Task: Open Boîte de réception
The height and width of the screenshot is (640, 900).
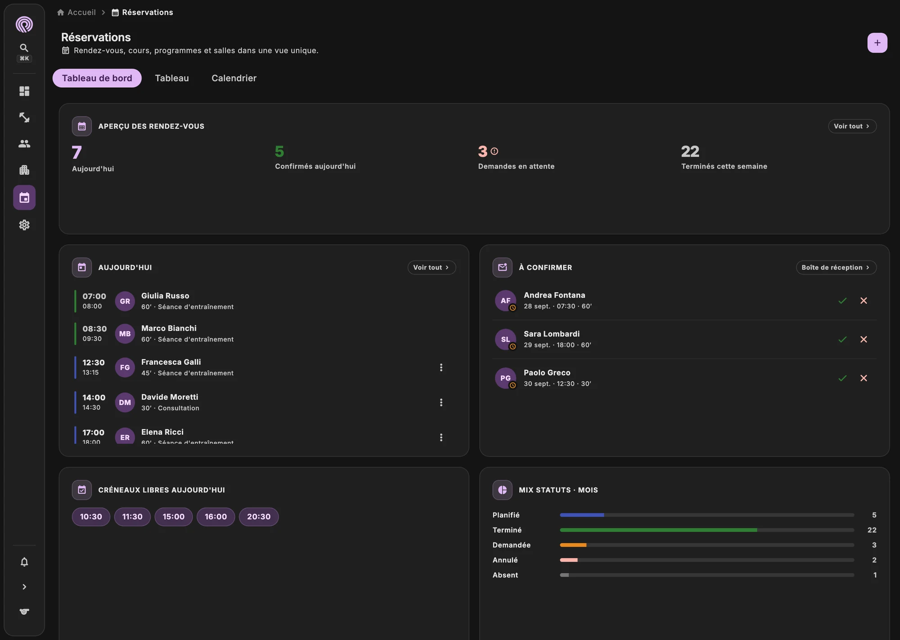Action: (836, 267)
